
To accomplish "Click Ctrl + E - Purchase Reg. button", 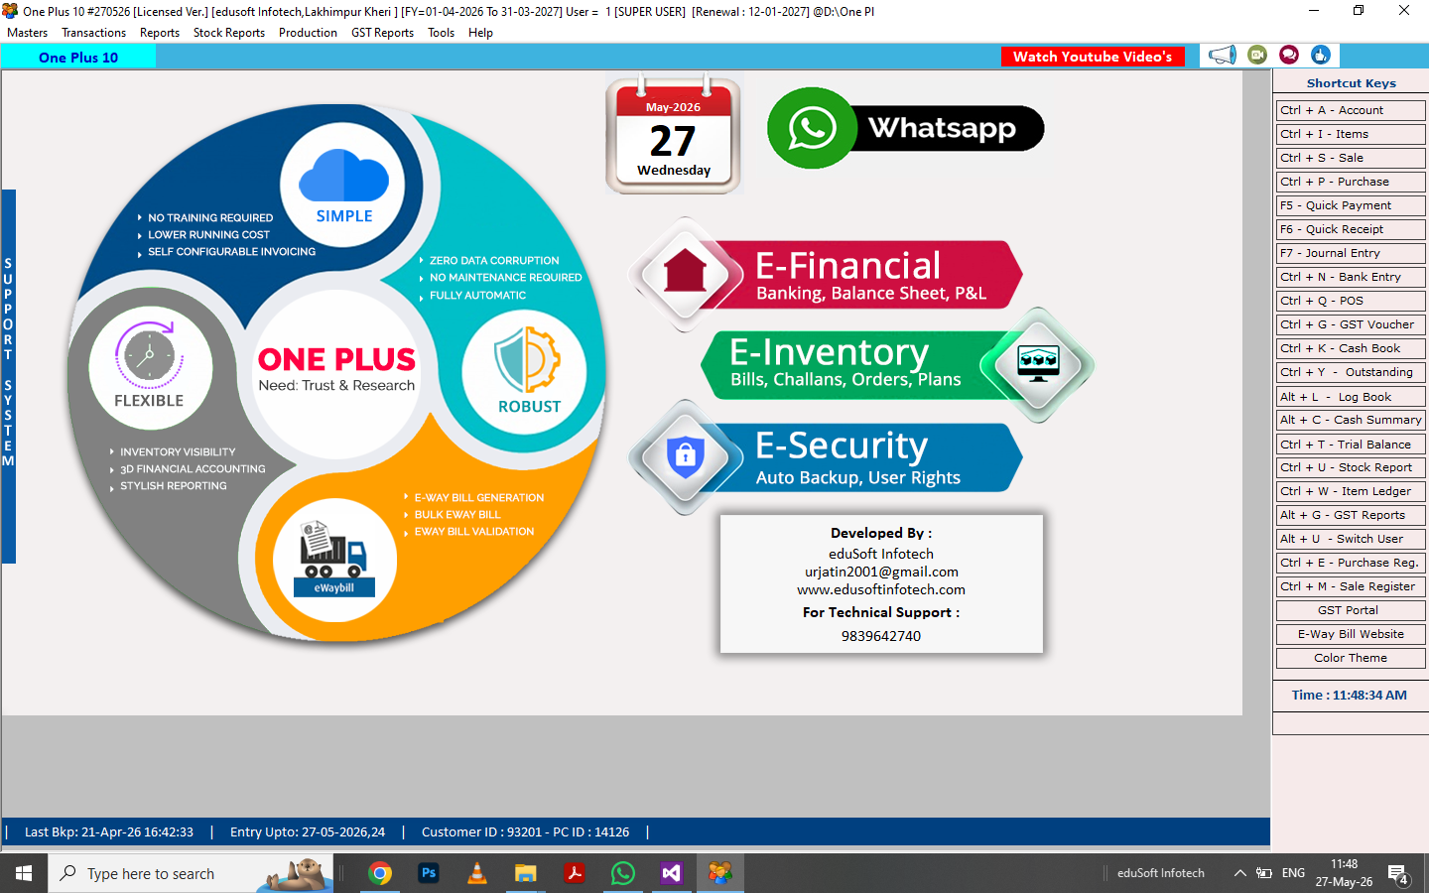I will coord(1351,563).
